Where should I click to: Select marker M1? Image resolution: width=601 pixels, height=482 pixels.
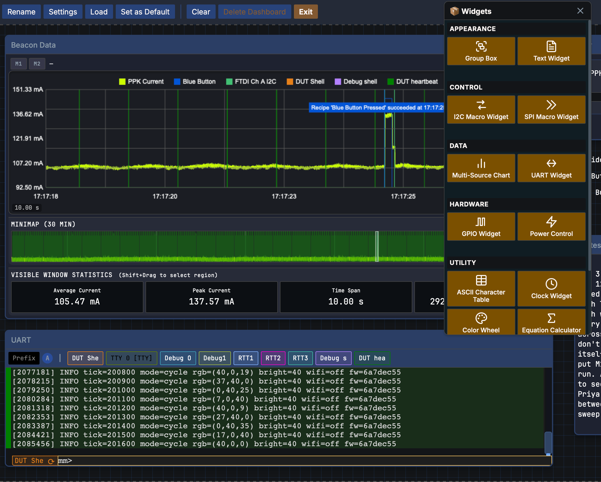point(19,63)
